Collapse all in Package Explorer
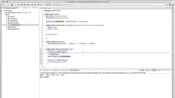Image resolution: width=175 pixels, height=98 pixels. [x=24, y=8]
